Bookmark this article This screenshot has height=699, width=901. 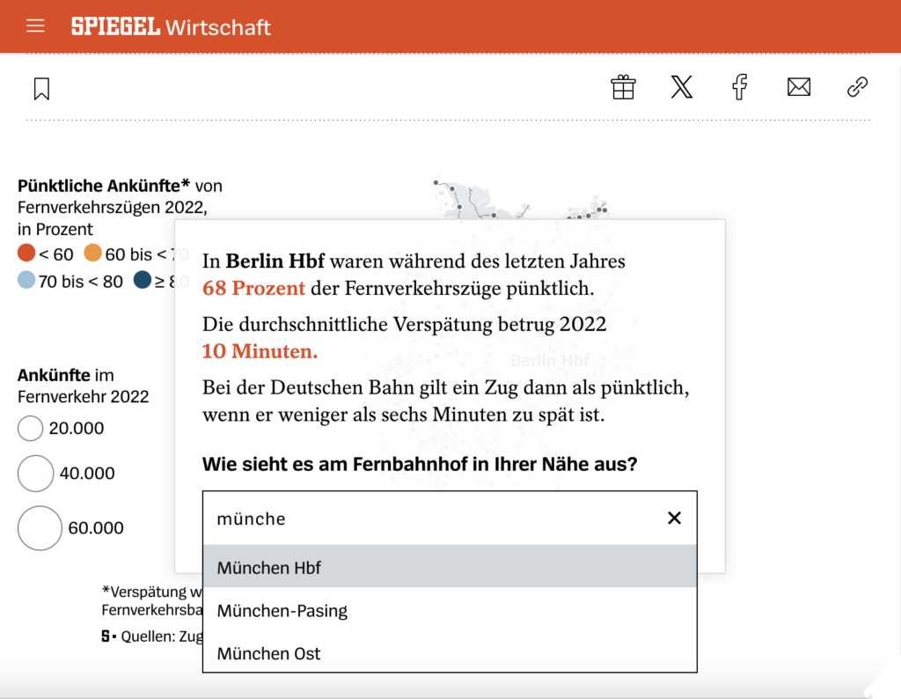pyautogui.click(x=41, y=89)
